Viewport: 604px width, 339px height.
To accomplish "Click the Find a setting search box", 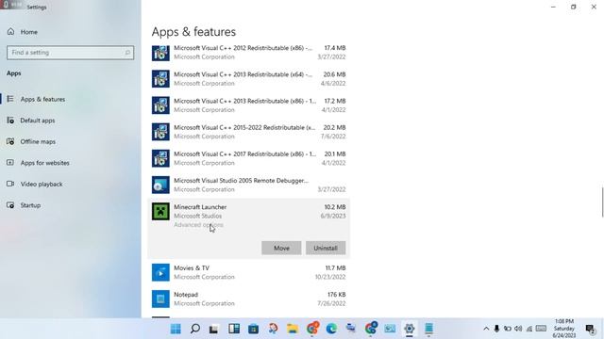I will pyautogui.click(x=70, y=53).
